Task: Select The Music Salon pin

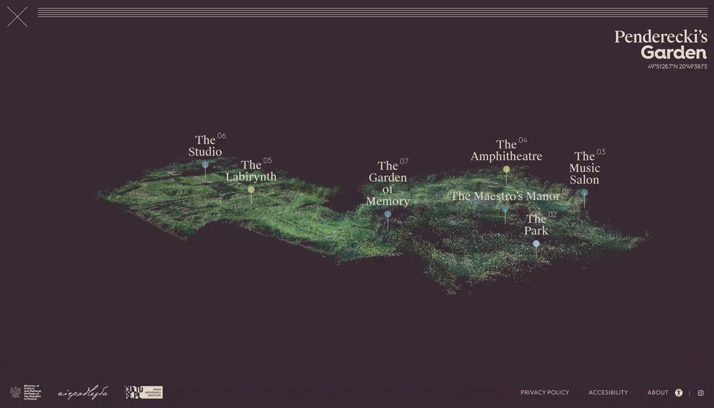Action: tap(584, 192)
